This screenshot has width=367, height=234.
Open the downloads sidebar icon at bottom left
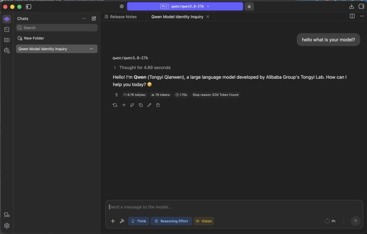[x=7, y=215]
